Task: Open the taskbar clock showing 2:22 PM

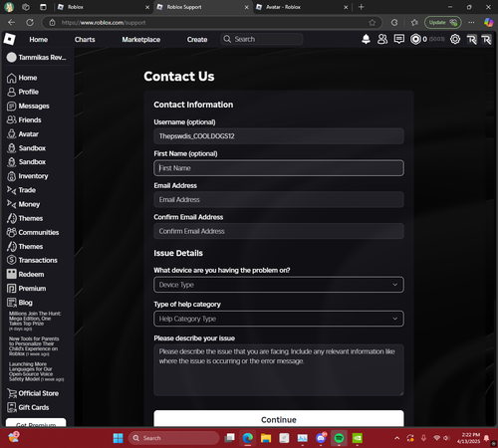Action: [469, 438]
